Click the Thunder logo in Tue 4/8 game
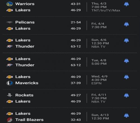The height and width of the screenshot is (123, 140). pos(10,65)
